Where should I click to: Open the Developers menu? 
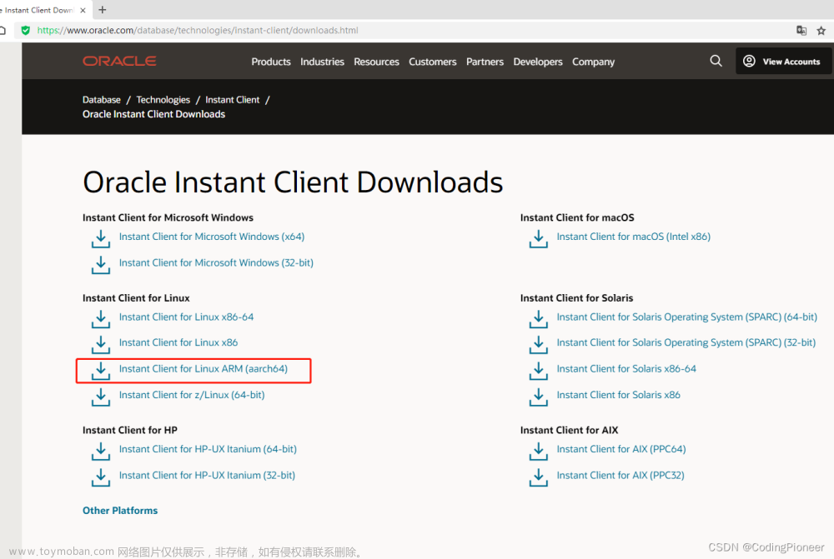pos(538,62)
